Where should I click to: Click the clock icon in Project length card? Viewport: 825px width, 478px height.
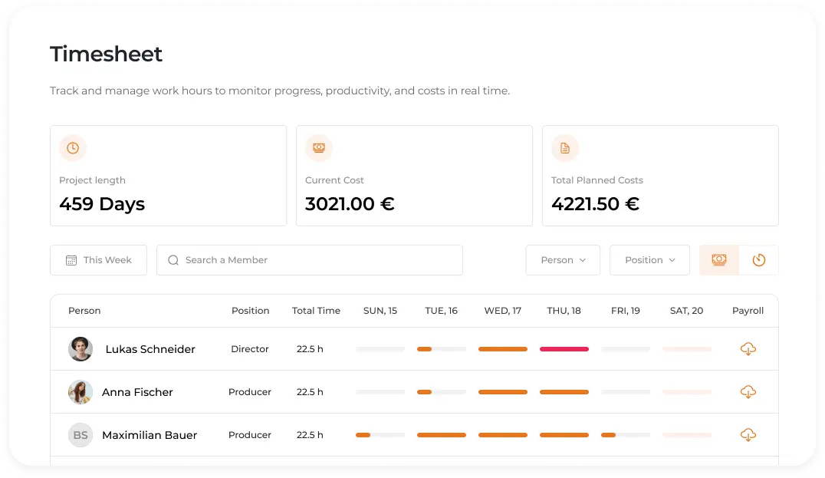coord(73,148)
